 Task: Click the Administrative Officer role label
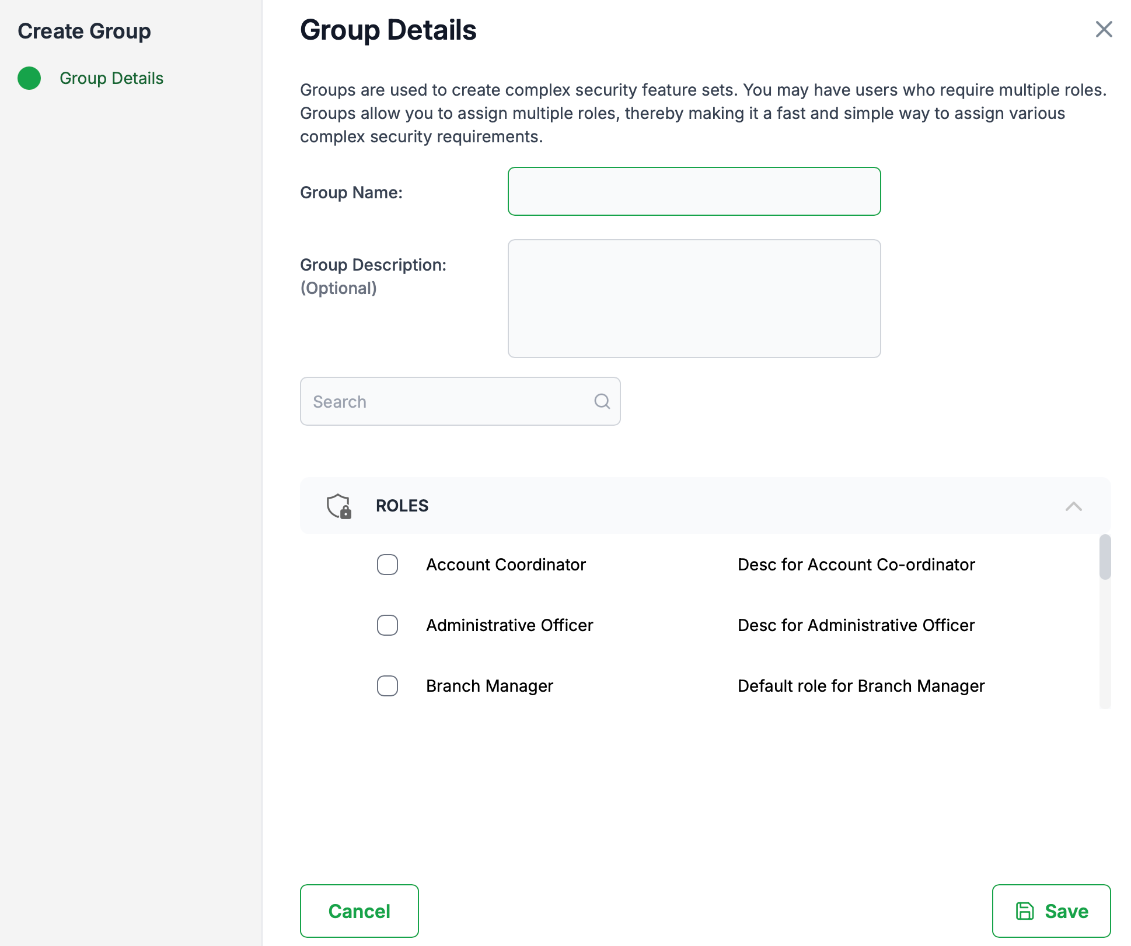click(x=509, y=625)
